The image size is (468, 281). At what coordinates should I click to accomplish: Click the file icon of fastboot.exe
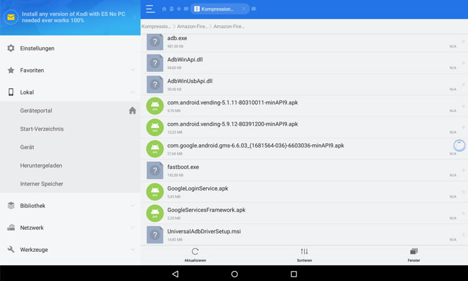click(155, 170)
